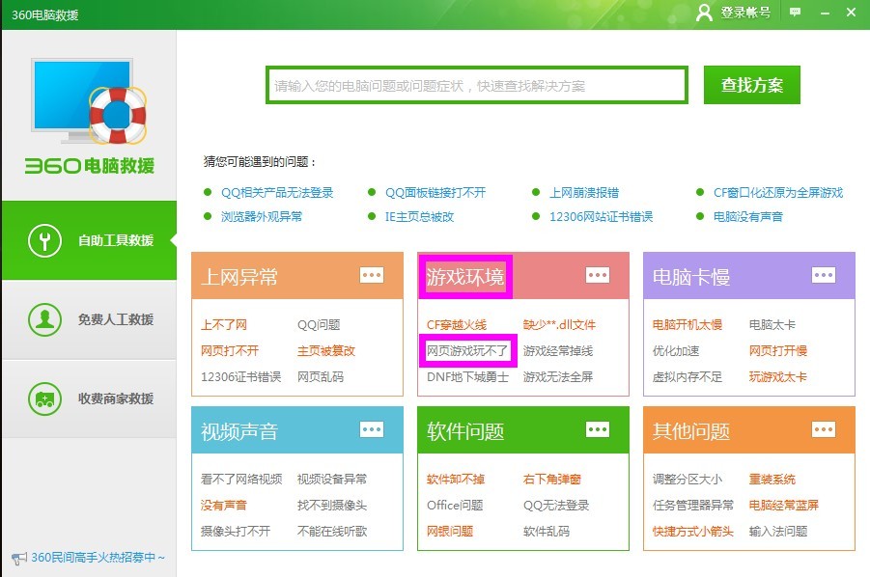
Task: Click 快捷方式小箭头 fix
Action: click(x=693, y=531)
